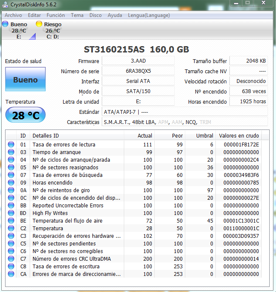
Task: Click raw value 000001F8172E
Action: coord(241,144)
